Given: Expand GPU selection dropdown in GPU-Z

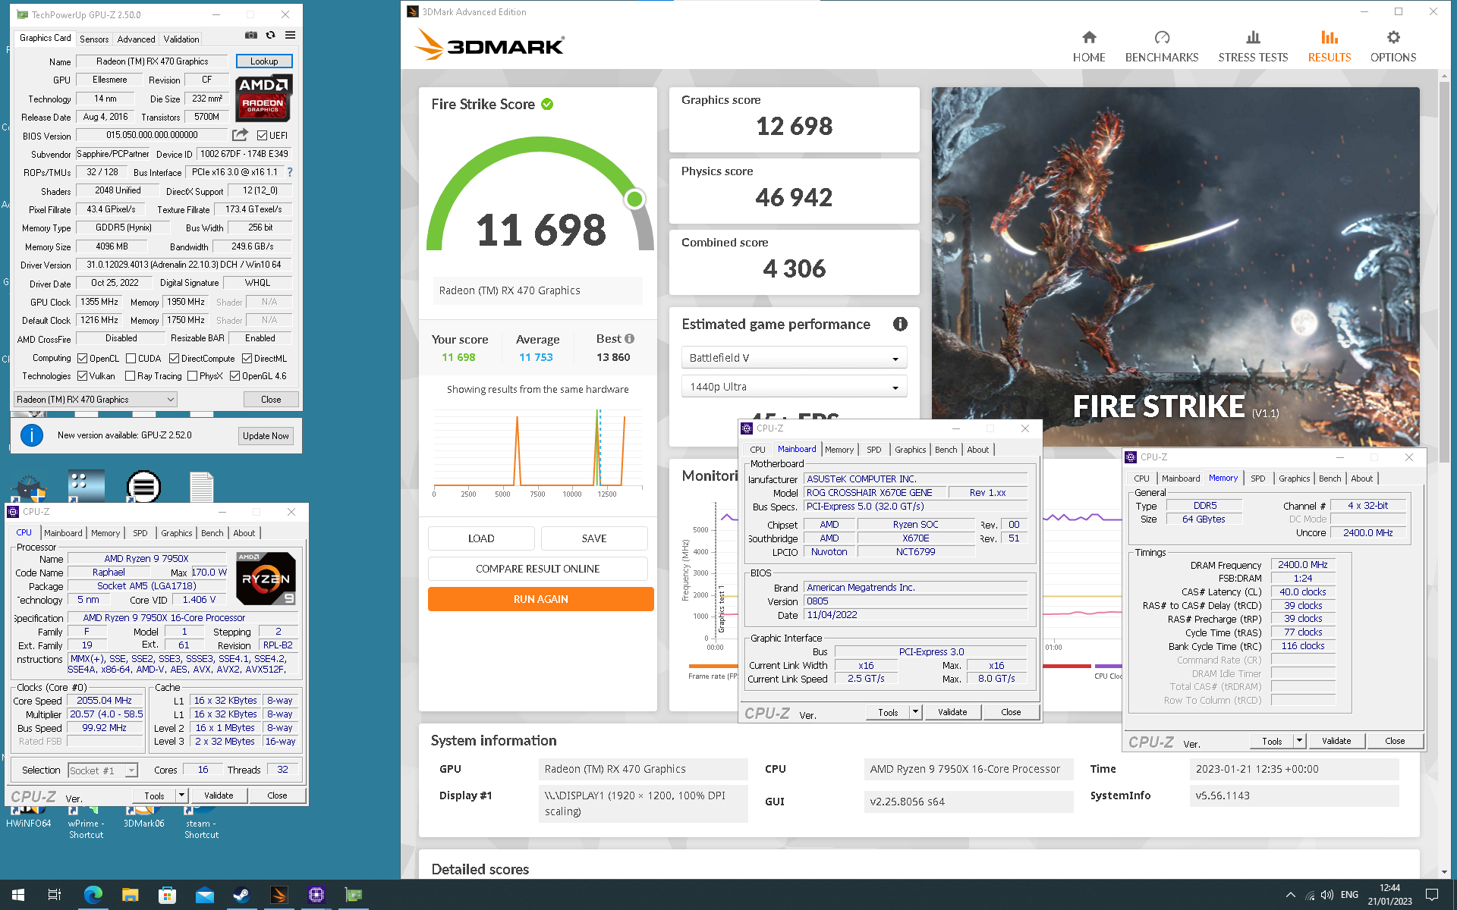Looking at the screenshot, I should (x=96, y=400).
